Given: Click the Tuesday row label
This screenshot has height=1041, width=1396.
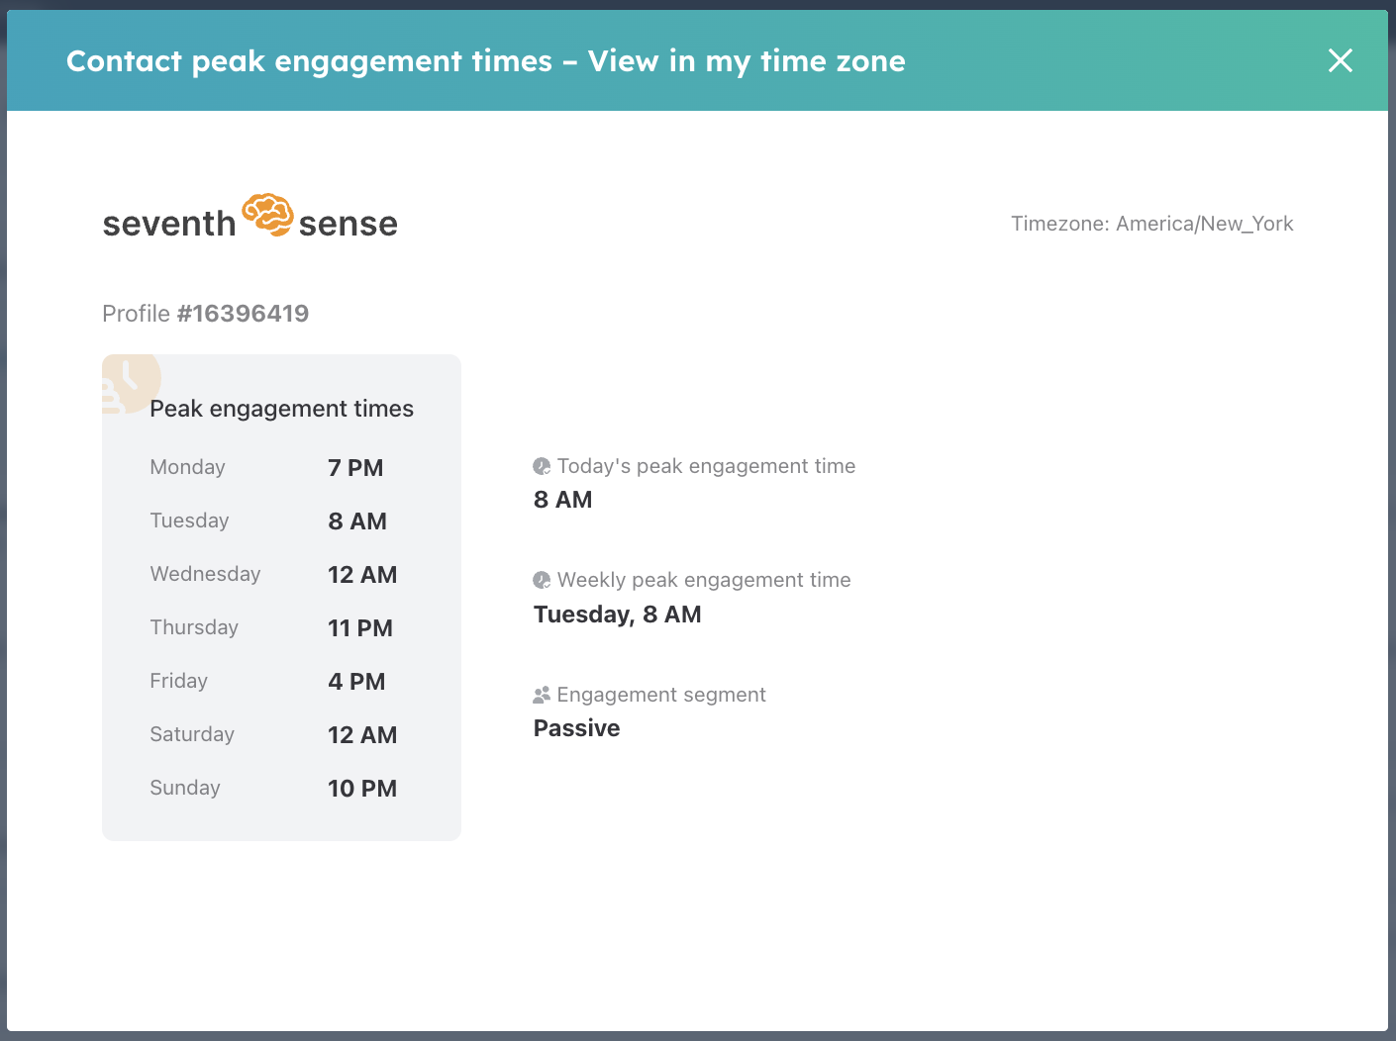Looking at the screenshot, I should point(189,520).
